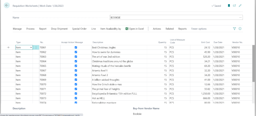The height and width of the screenshot is (116, 256).
Task: Expand the Item Availability by menu
Action: coord(111,29)
